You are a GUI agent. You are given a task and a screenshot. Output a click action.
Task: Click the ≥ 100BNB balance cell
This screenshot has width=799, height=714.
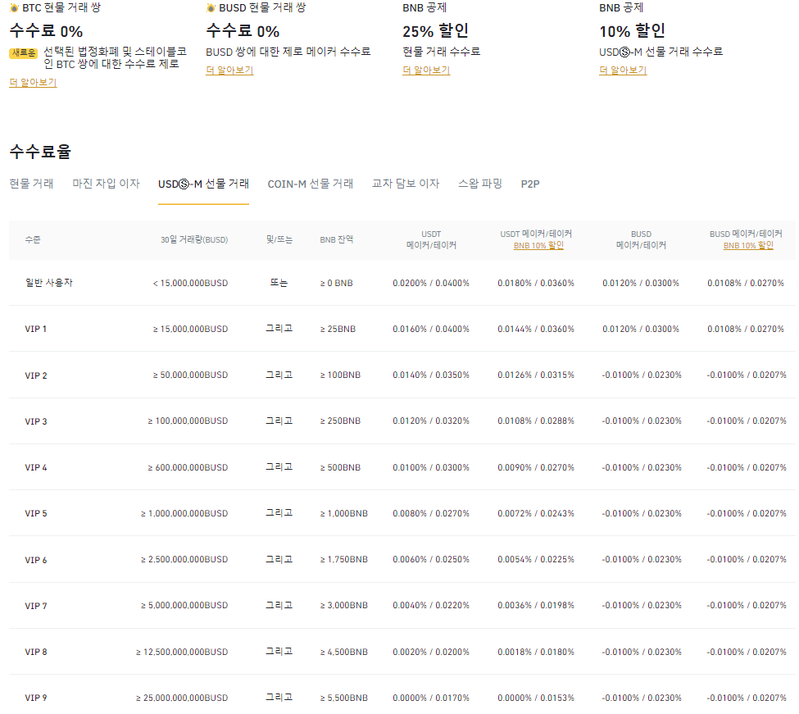tap(340, 375)
